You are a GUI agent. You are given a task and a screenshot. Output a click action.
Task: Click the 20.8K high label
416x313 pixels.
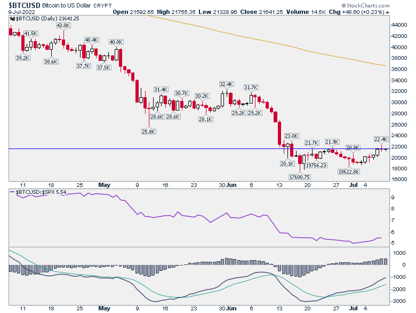353,148
